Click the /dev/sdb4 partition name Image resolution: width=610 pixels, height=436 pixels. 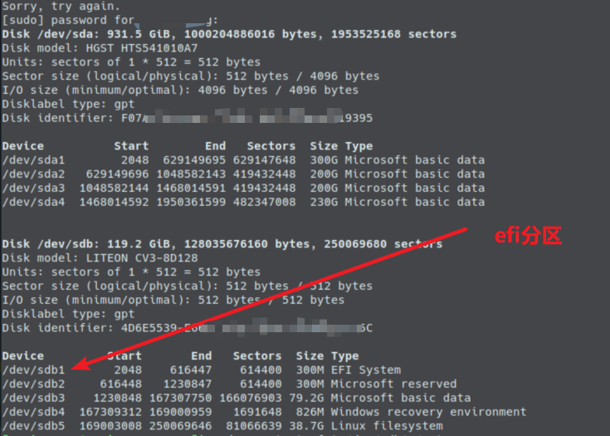click(33, 412)
